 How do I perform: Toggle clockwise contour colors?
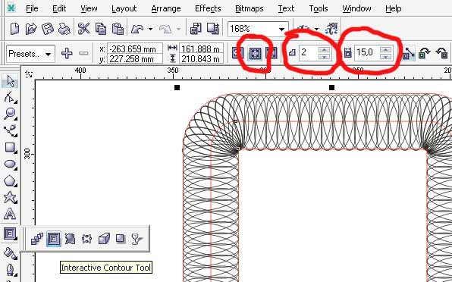pos(425,53)
